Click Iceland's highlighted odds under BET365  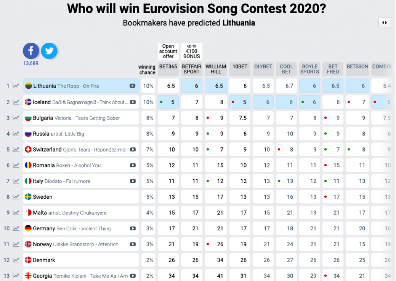[x=168, y=102]
